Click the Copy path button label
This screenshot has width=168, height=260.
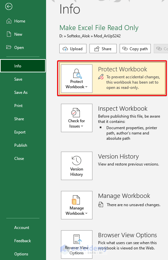coord(139,49)
